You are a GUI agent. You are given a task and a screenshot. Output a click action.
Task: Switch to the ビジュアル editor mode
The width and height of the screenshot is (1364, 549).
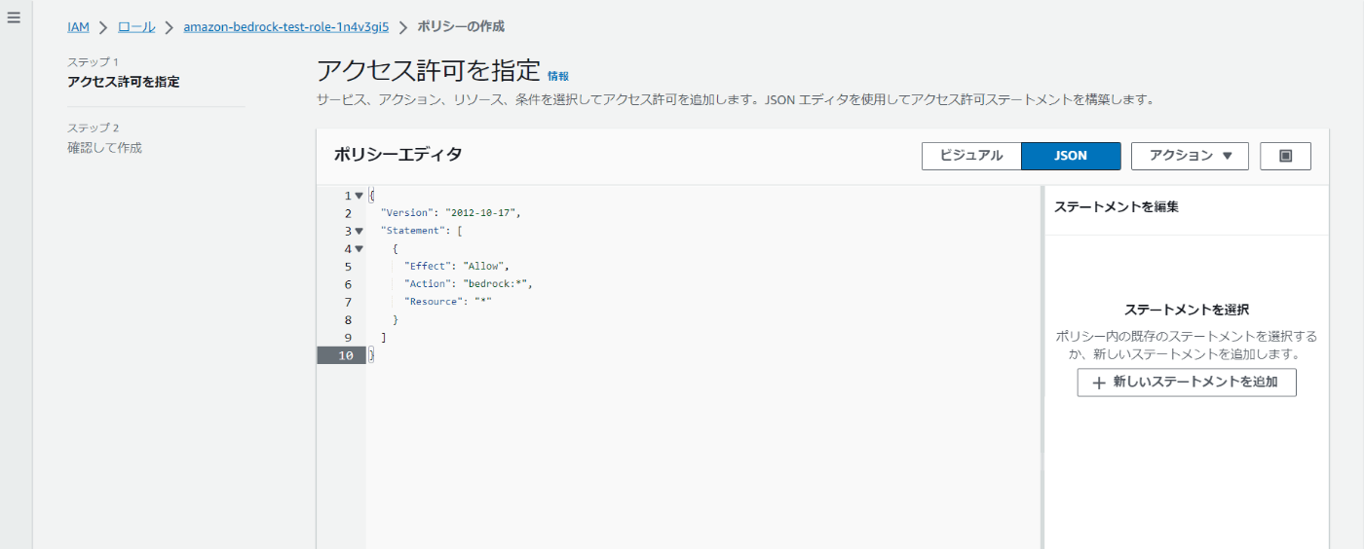(x=971, y=156)
